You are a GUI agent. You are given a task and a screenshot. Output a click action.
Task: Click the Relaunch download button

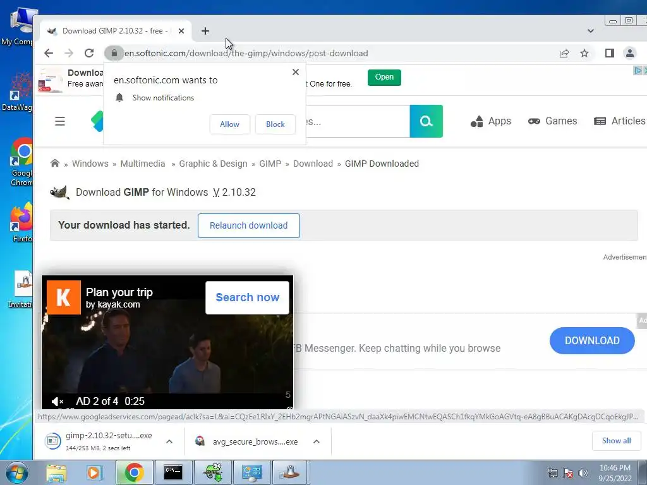click(x=248, y=225)
